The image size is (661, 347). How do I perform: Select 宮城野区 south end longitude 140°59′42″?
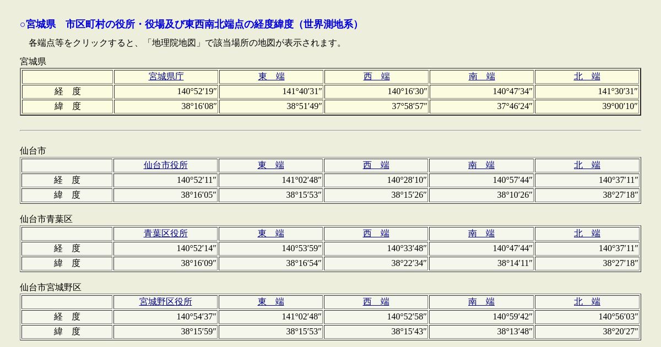click(512, 317)
